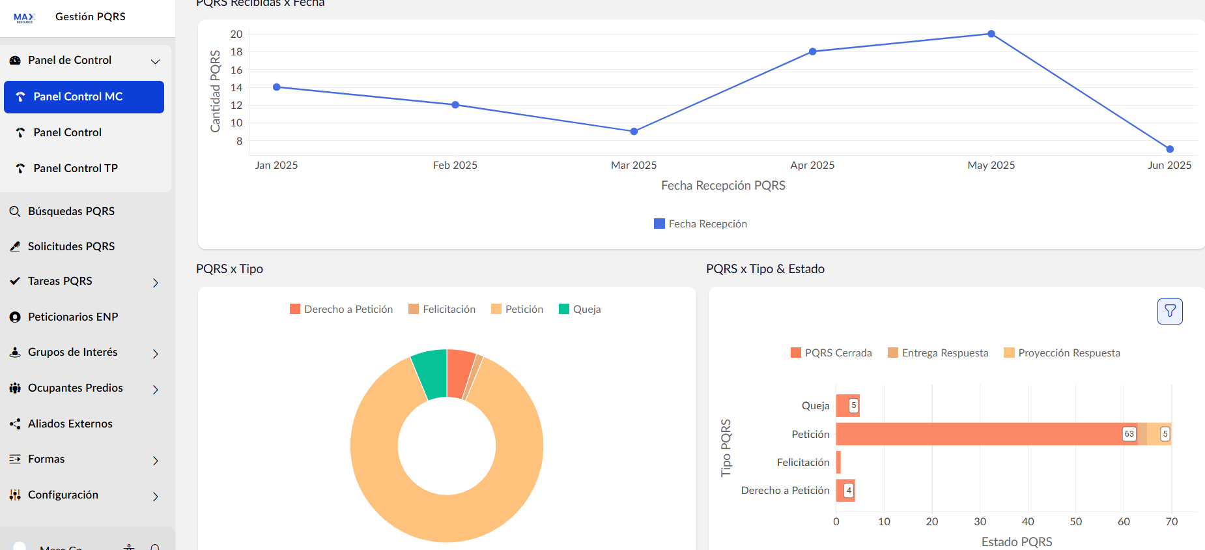Click the Ocupantes Predios group icon
1205x550 pixels.
pos(15,388)
